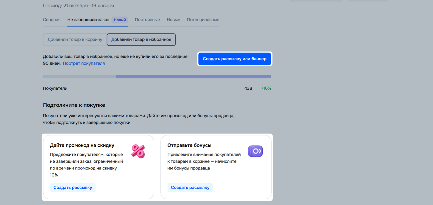Image resolution: width=433 pixels, height=205 pixels.
Task: Switch to the 'Потенциальные' tab
Action: pyautogui.click(x=203, y=20)
